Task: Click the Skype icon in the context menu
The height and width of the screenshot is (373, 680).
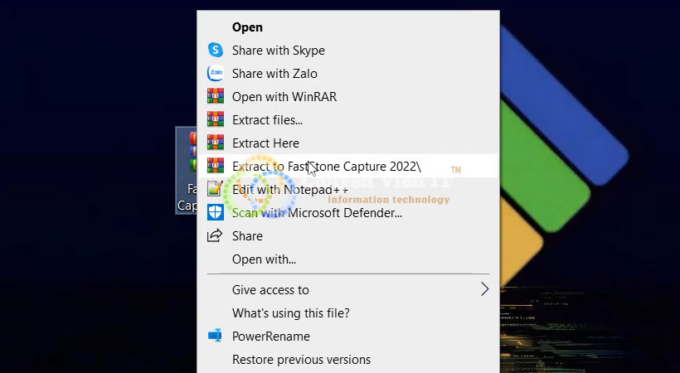Action: tap(215, 51)
